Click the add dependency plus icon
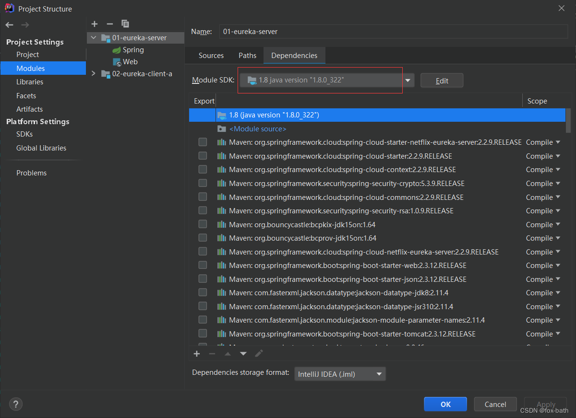 tap(196, 353)
